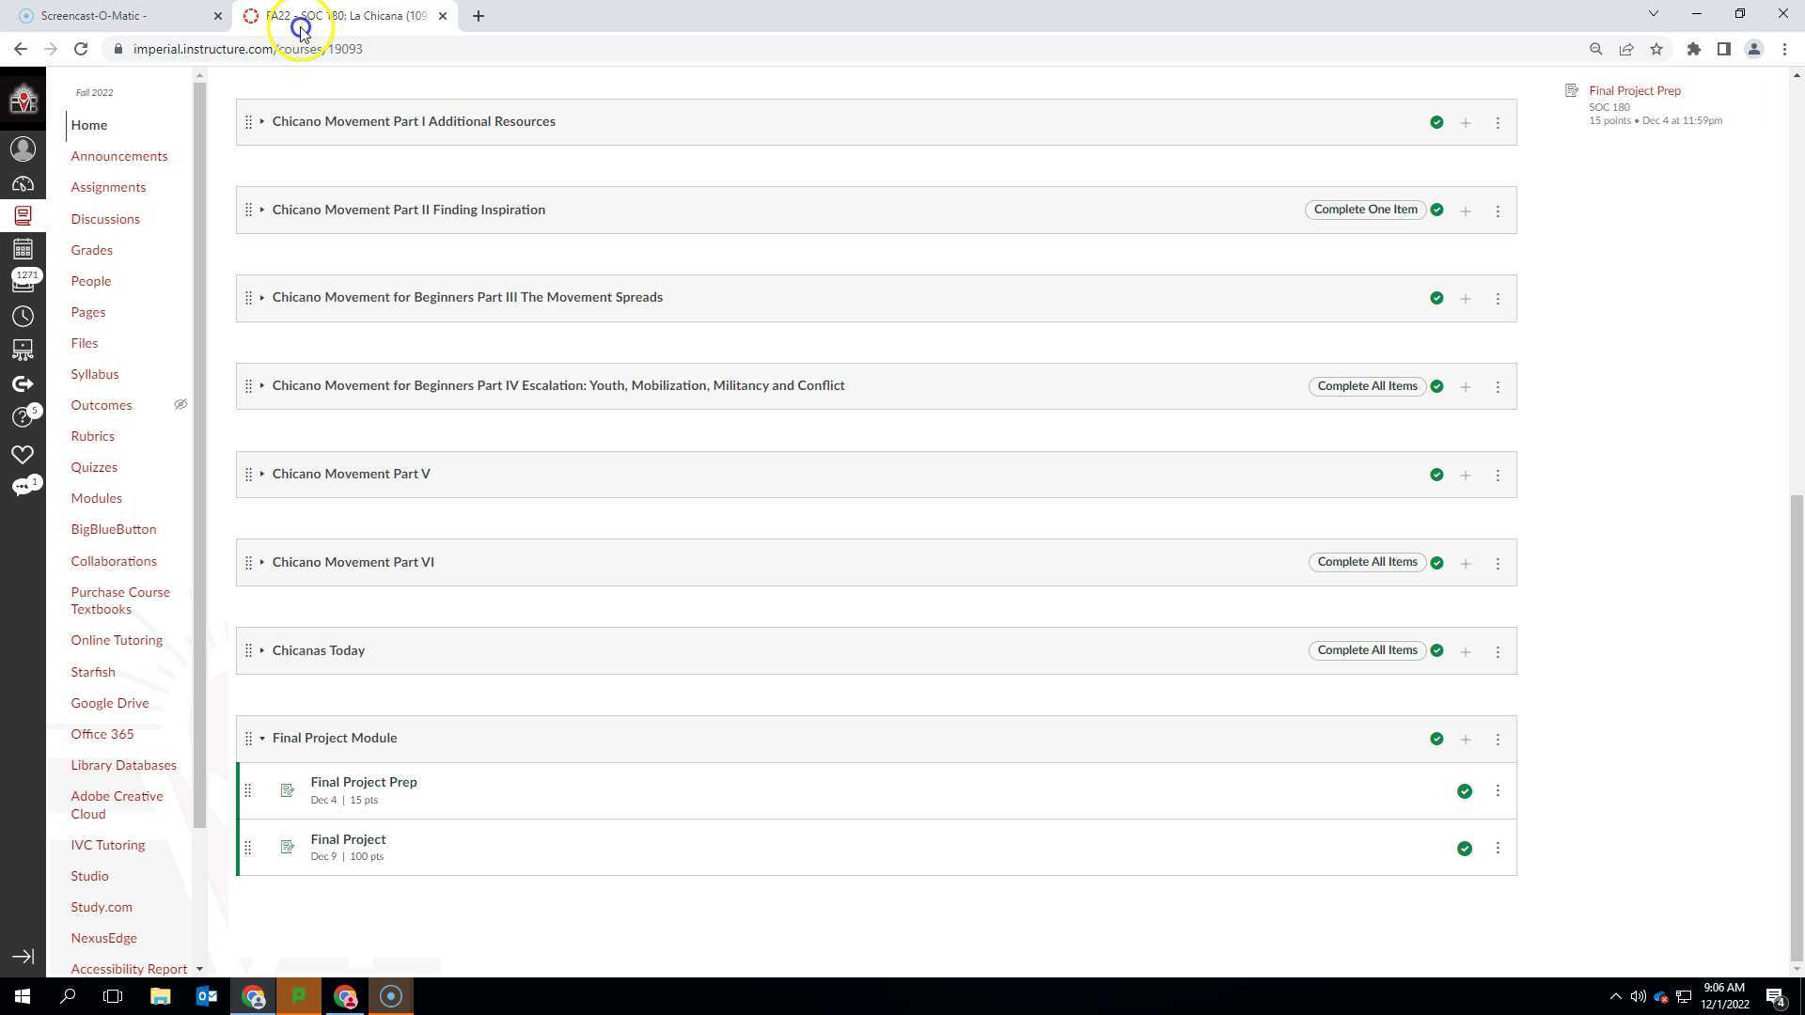This screenshot has width=1805, height=1015.
Task: Collapse the Final Project Module
Action: pyautogui.click(x=262, y=739)
